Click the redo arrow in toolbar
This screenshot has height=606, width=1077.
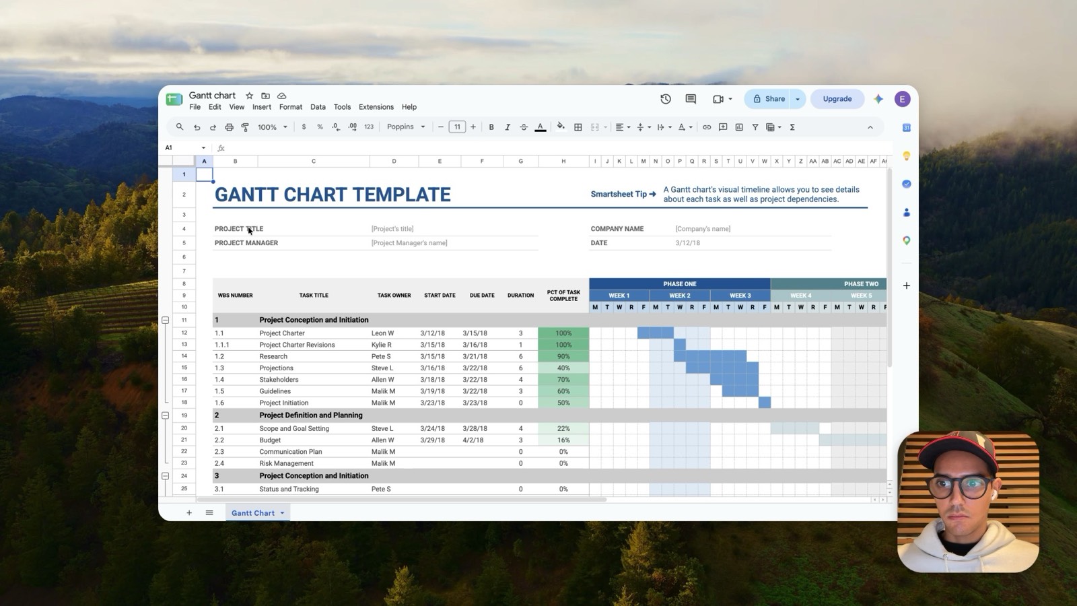pyautogui.click(x=213, y=127)
